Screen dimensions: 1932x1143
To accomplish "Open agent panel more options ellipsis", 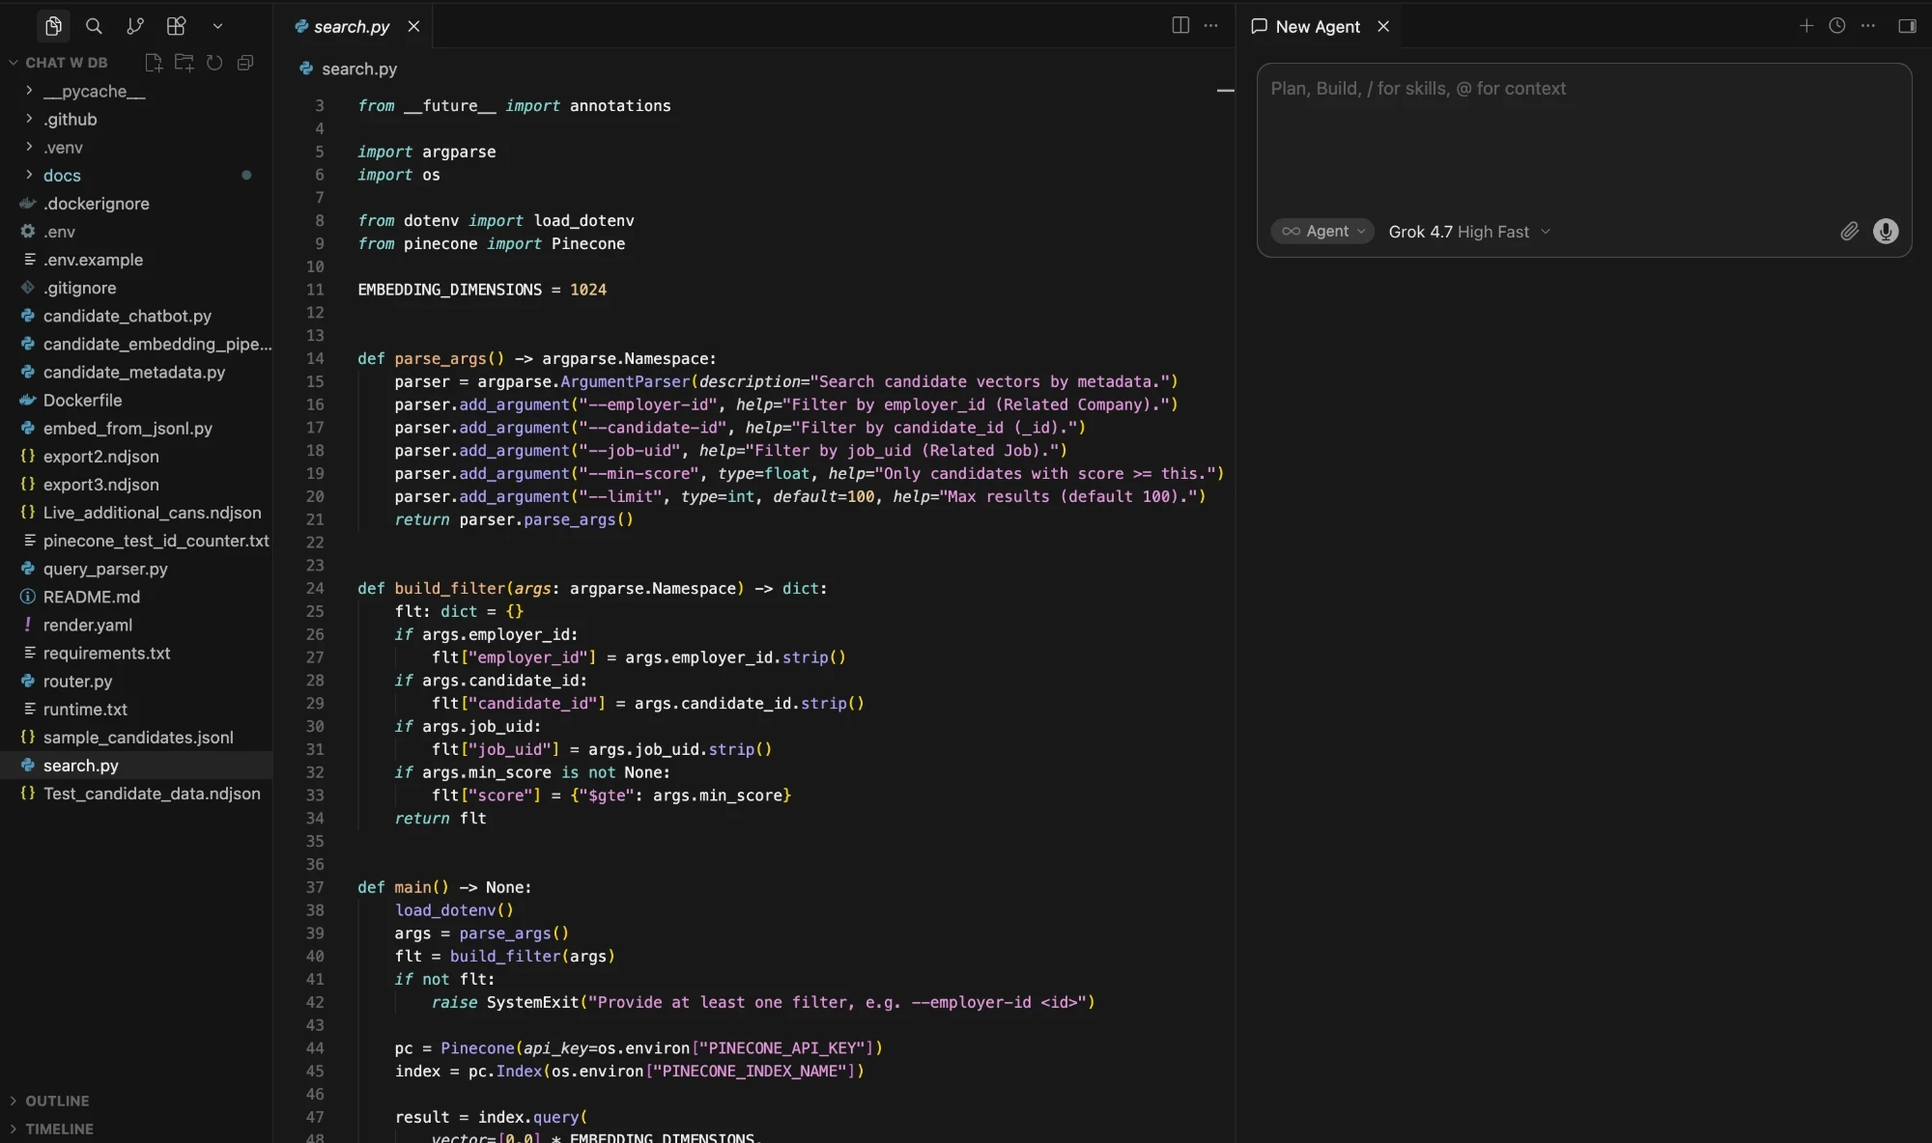I will click(1867, 26).
